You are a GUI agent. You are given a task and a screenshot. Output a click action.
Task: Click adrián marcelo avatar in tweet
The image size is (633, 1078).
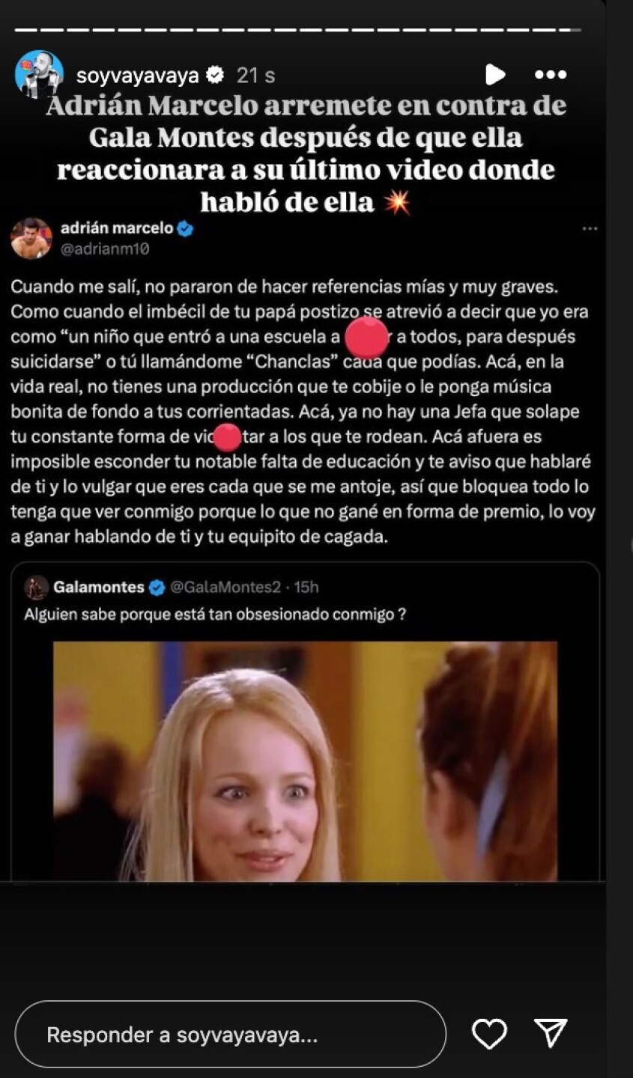[31, 239]
